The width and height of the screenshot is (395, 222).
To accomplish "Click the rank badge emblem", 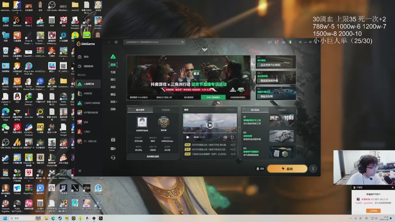I will click(163, 122).
